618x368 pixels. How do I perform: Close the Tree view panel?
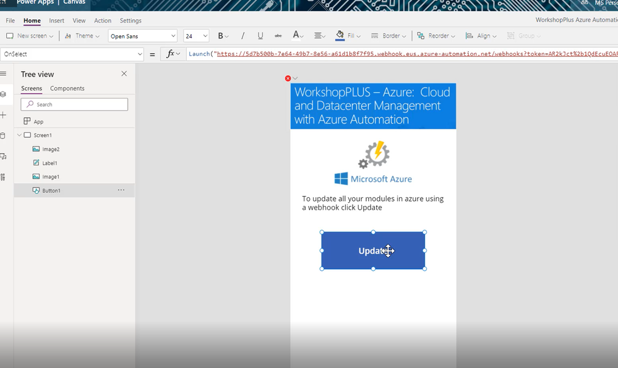point(124,74)
